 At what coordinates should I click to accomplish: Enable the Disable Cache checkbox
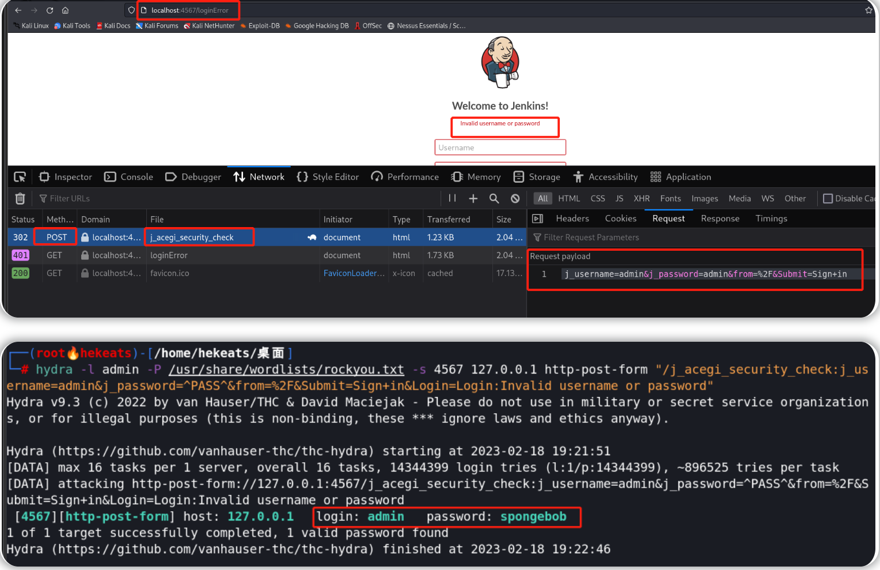coord(828,198)
